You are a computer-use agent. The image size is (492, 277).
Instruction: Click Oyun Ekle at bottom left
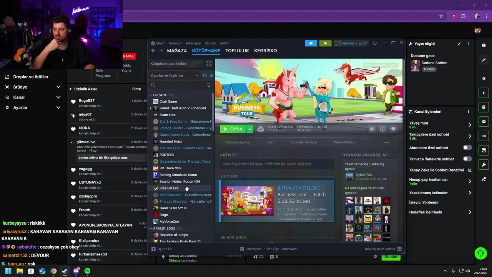coord(162,249)
